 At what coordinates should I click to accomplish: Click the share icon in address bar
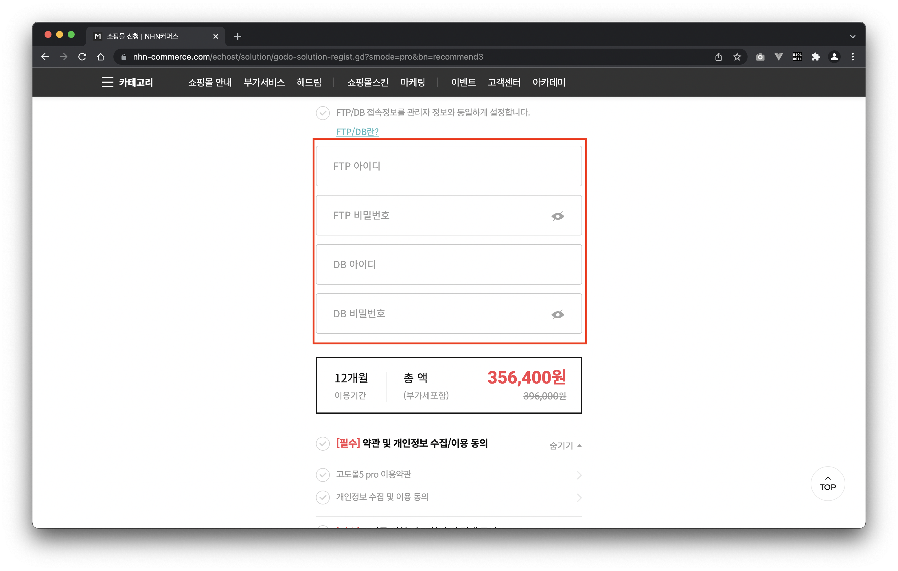719,57
